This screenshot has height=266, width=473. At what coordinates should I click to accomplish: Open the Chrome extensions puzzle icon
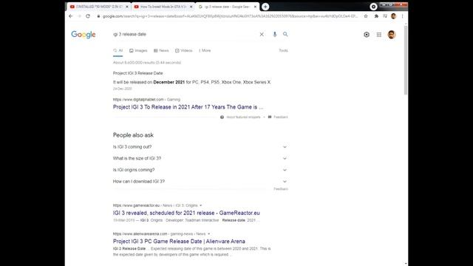(376, 16)
